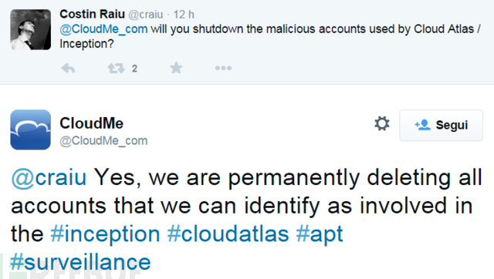Click the @craiu mention in CloudMe's reply
Viewport: 494px width, 279px height.
click(49, 178)
